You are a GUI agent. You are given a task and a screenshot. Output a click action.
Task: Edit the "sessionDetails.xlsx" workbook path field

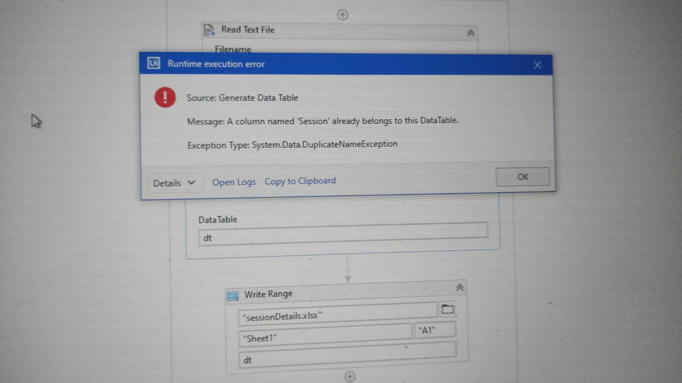[338, 314]
